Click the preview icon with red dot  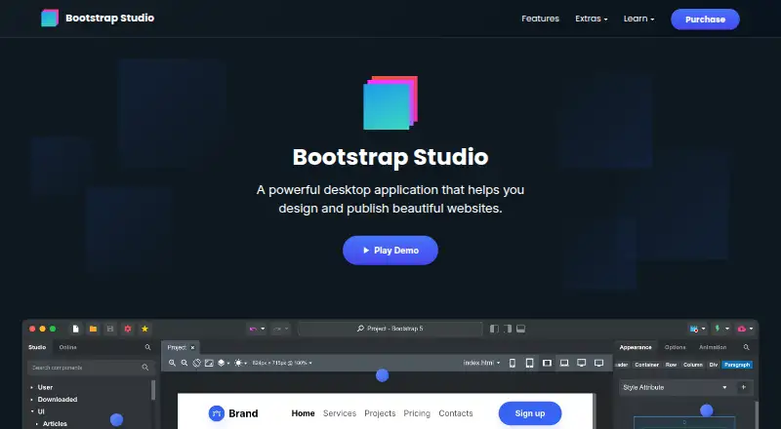pyautogui.click(x=694, y=329)
